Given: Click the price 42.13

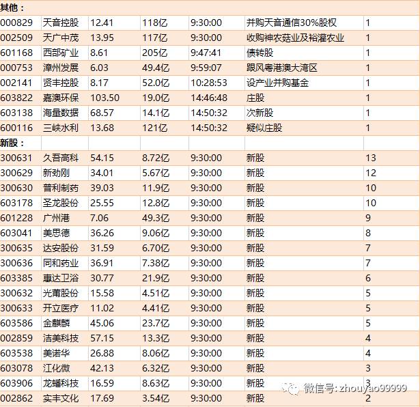Looking at the screenshot, I should pyautogui.click(x=102, y=368).
